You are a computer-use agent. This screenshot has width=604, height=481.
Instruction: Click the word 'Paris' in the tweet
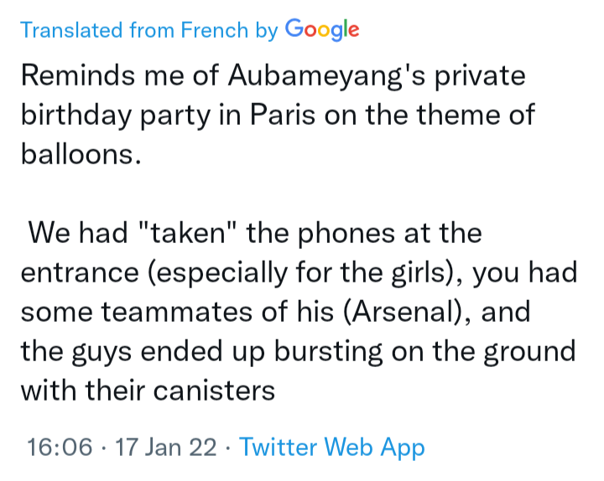click(283, 114)
